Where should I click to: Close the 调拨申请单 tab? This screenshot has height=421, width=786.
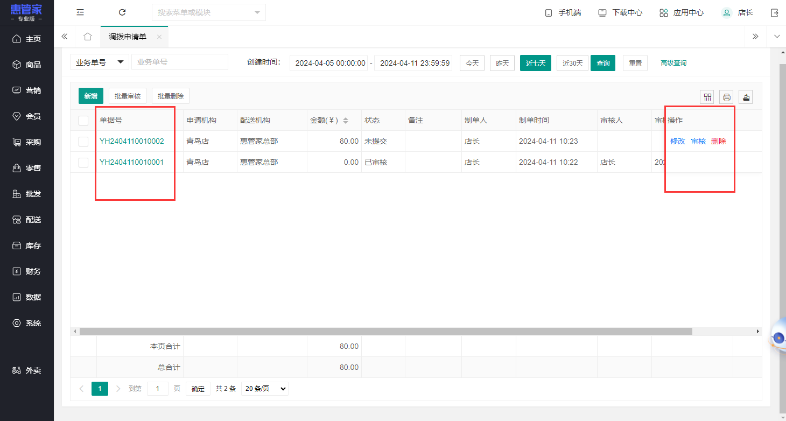159,37
